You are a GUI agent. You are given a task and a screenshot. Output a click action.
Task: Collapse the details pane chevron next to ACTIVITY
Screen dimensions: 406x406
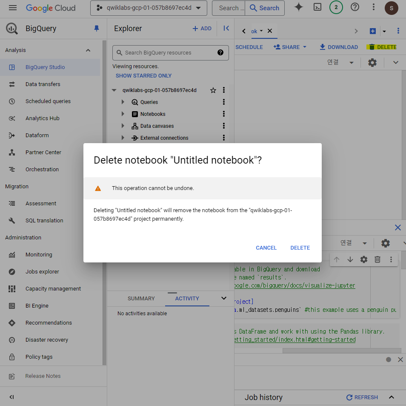[x=224, y=298]
